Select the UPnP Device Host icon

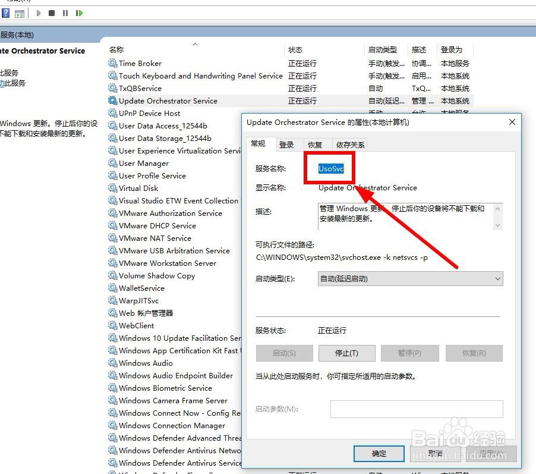click(113, 113)
